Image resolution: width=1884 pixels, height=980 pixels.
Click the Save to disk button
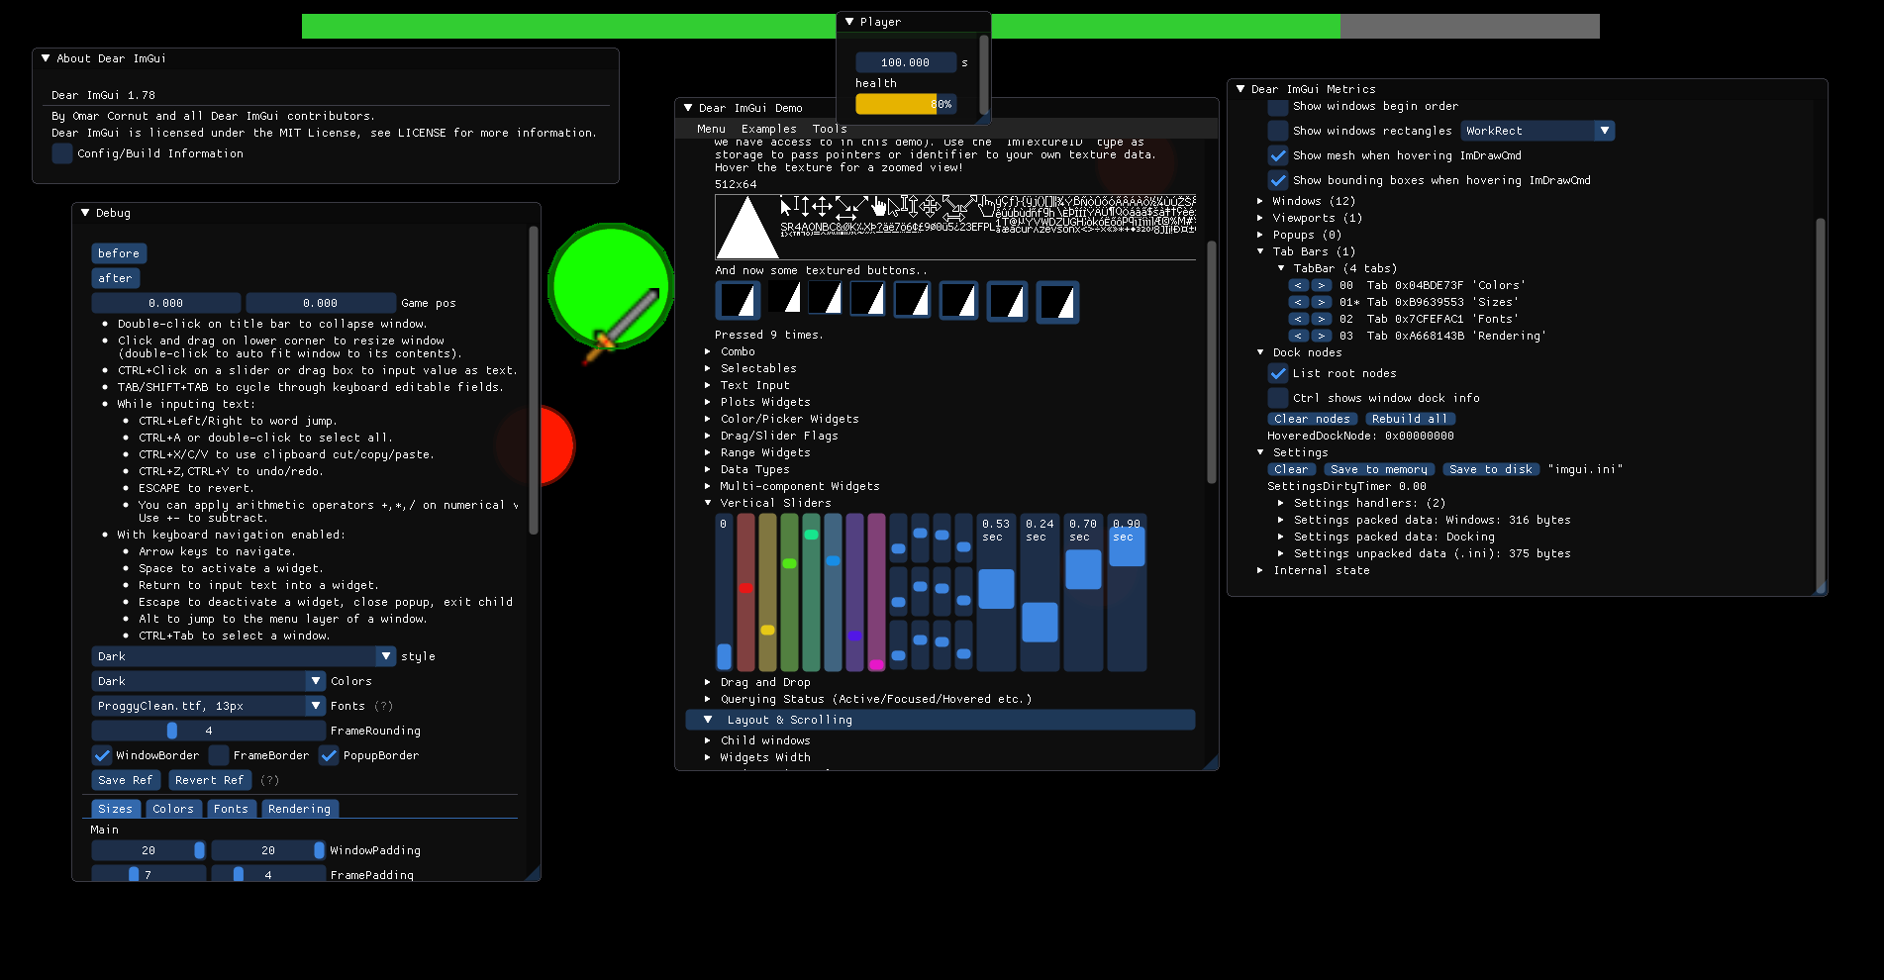[1490, 469]
